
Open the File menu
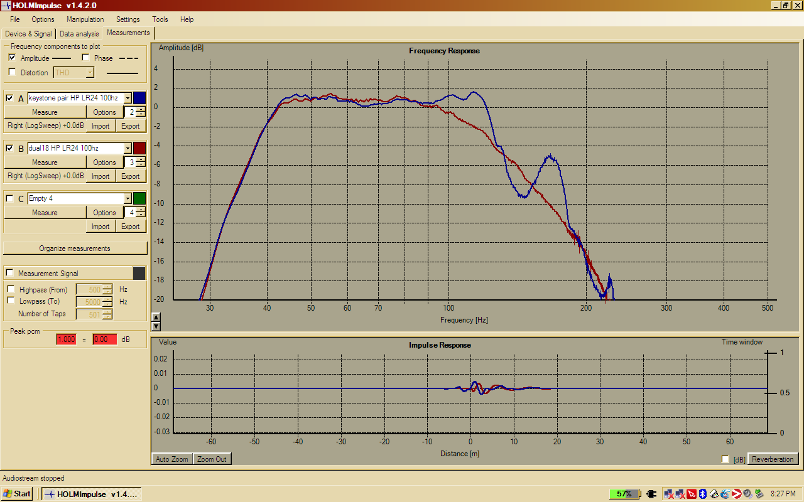[x=15, y=19]
